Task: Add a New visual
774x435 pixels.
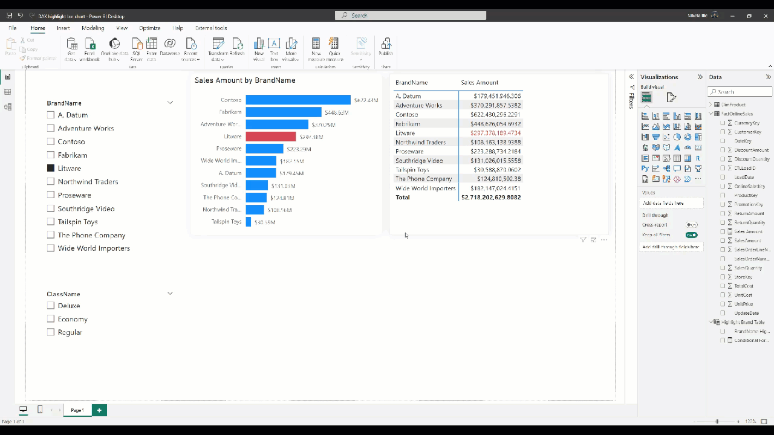Action: (259, 50)
